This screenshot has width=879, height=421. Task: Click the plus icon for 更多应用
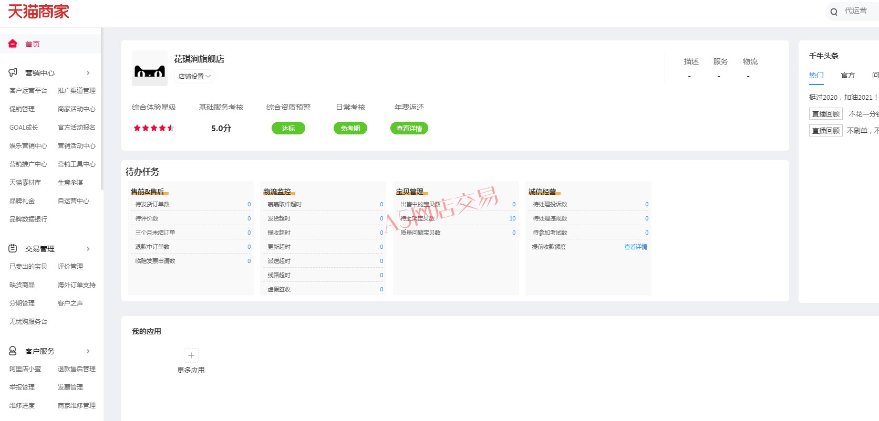tap(191, 355)
